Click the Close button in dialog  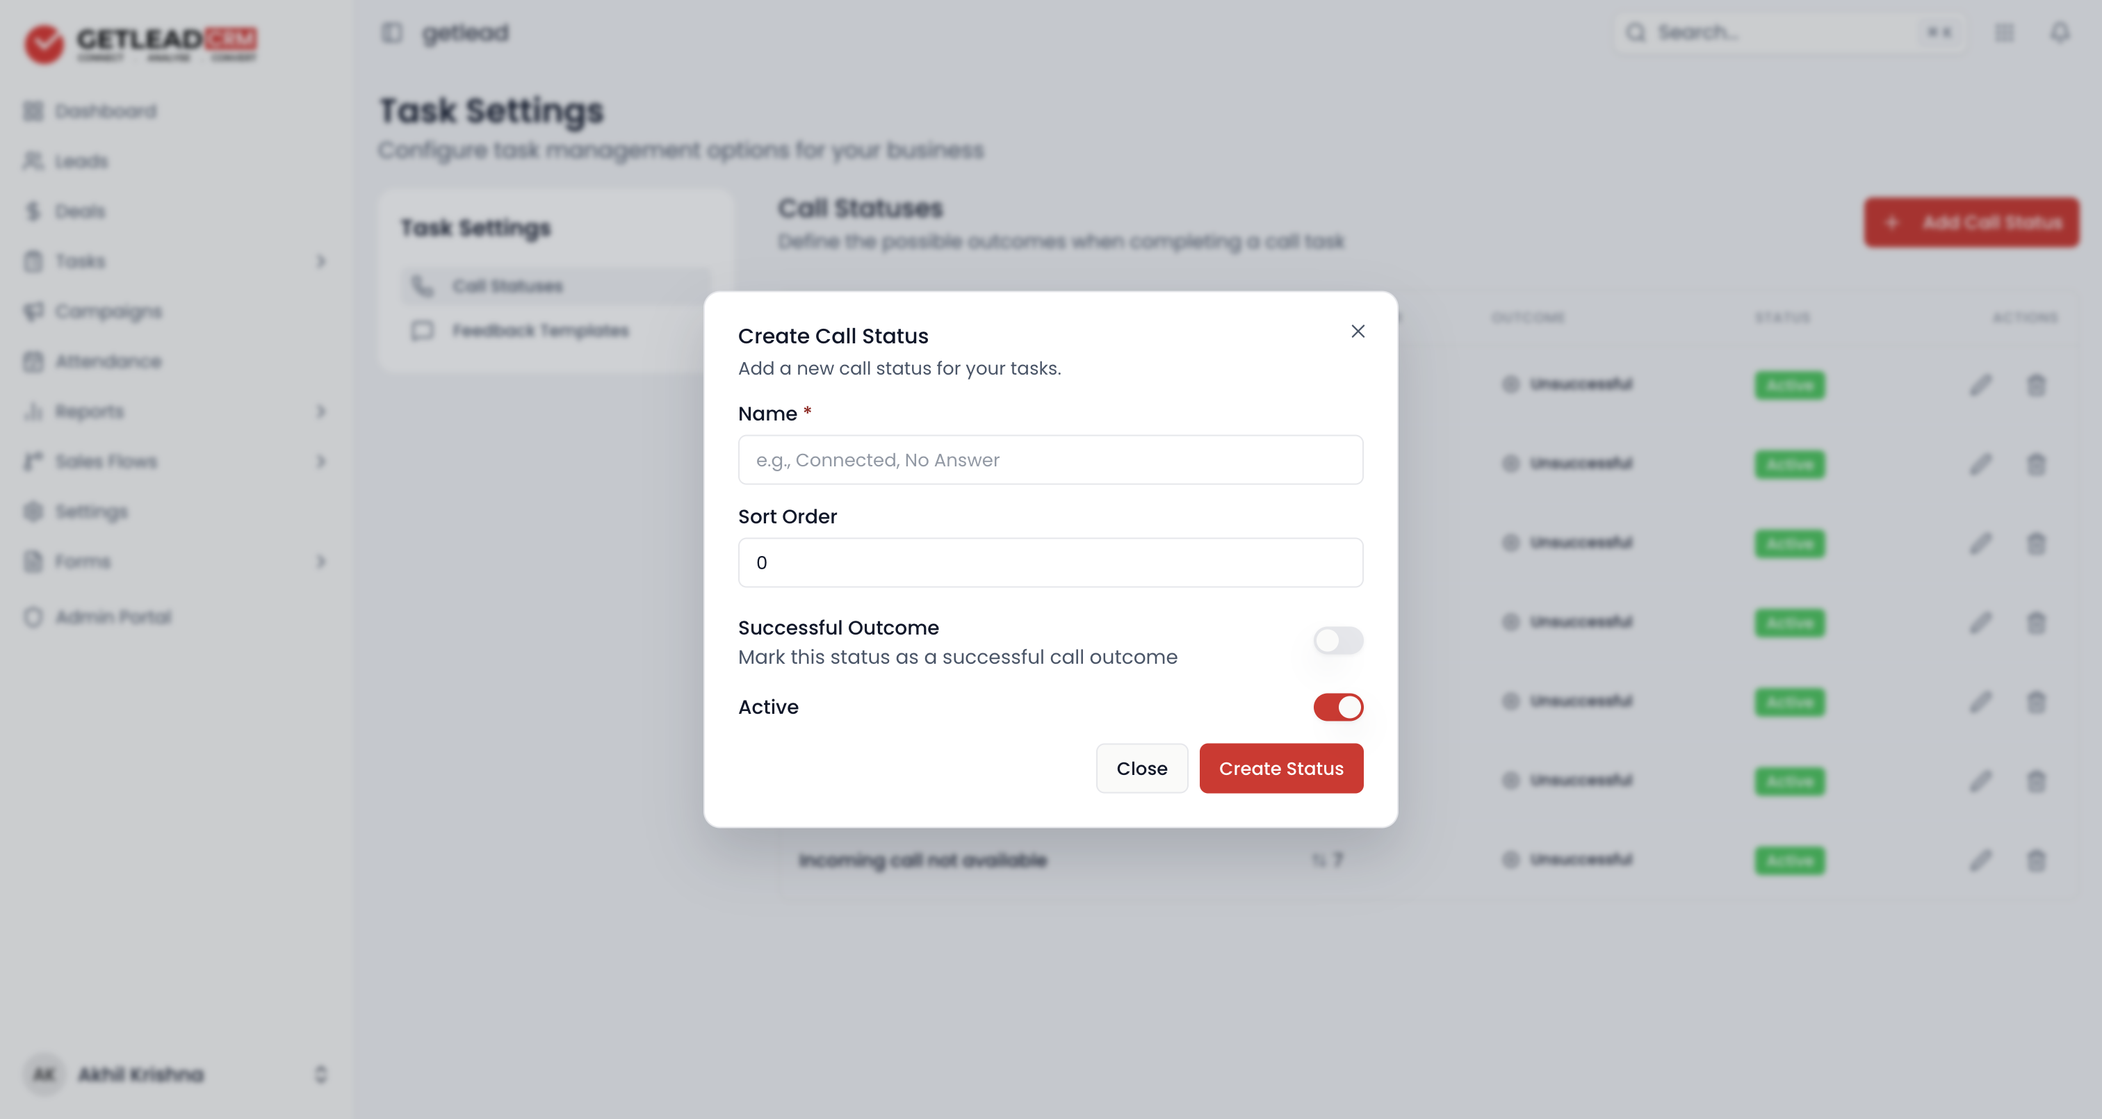coord(1141,768)
